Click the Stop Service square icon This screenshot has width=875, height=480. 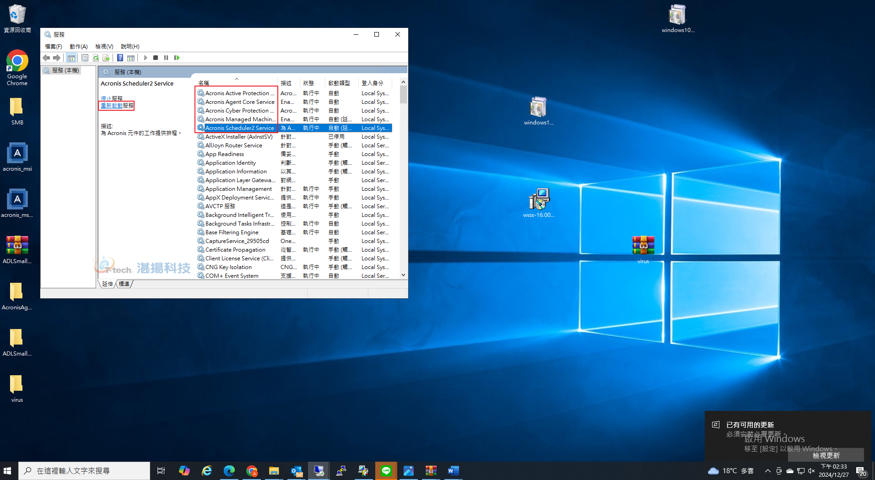156,58
